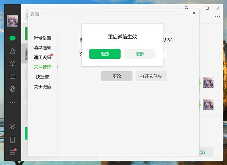This screenshot has height=165, width=227.
Task: Open the hamburger menu icon with red dot
Action: coord(13,152)
